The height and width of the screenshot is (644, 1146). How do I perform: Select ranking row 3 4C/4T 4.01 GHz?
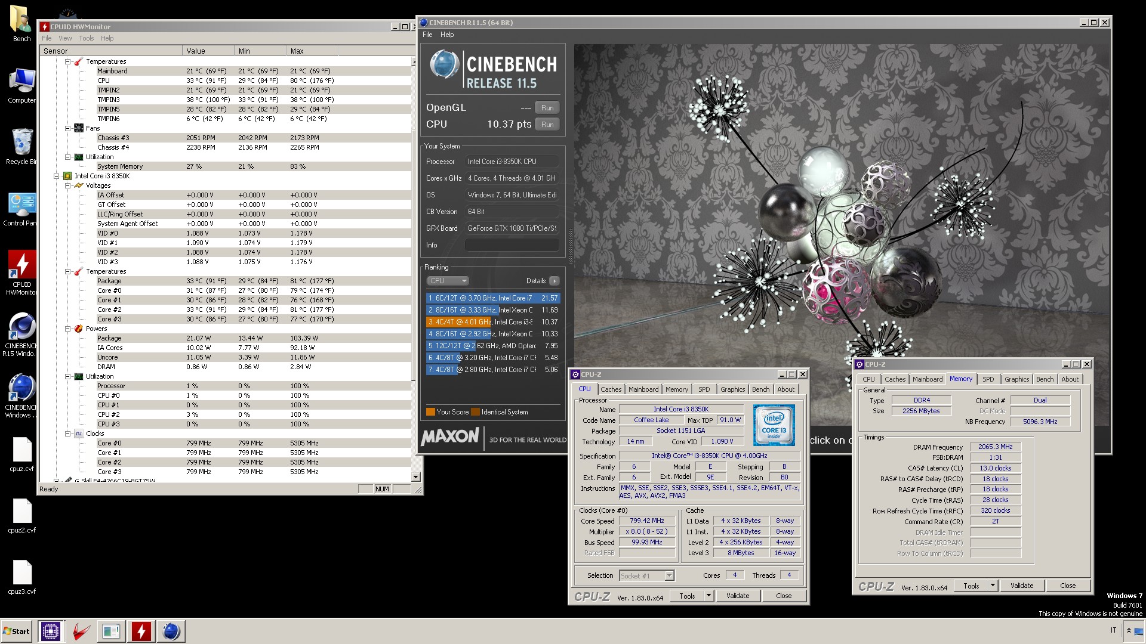tap(493, 322)
